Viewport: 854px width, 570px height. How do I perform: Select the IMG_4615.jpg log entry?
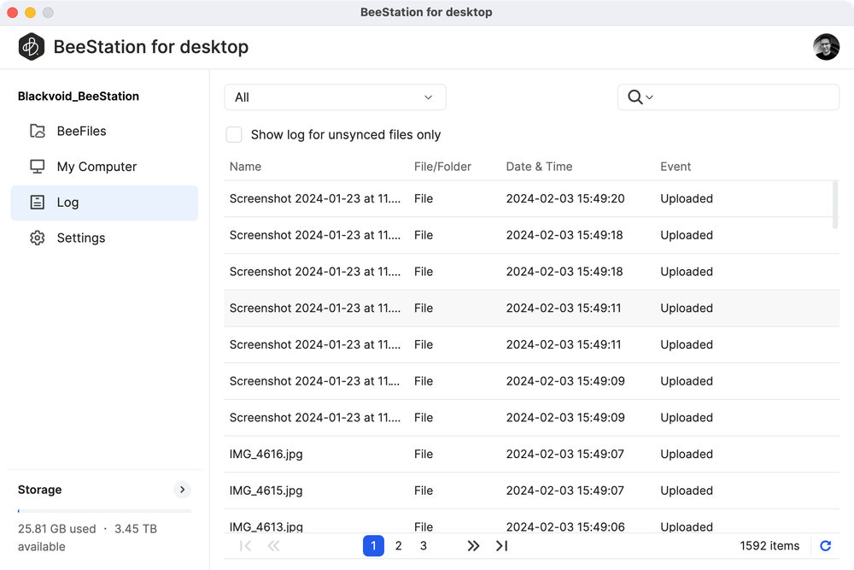pyautogui.click(x=531, y=491)
